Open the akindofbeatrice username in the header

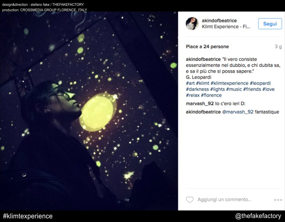(x=219, y=20)
